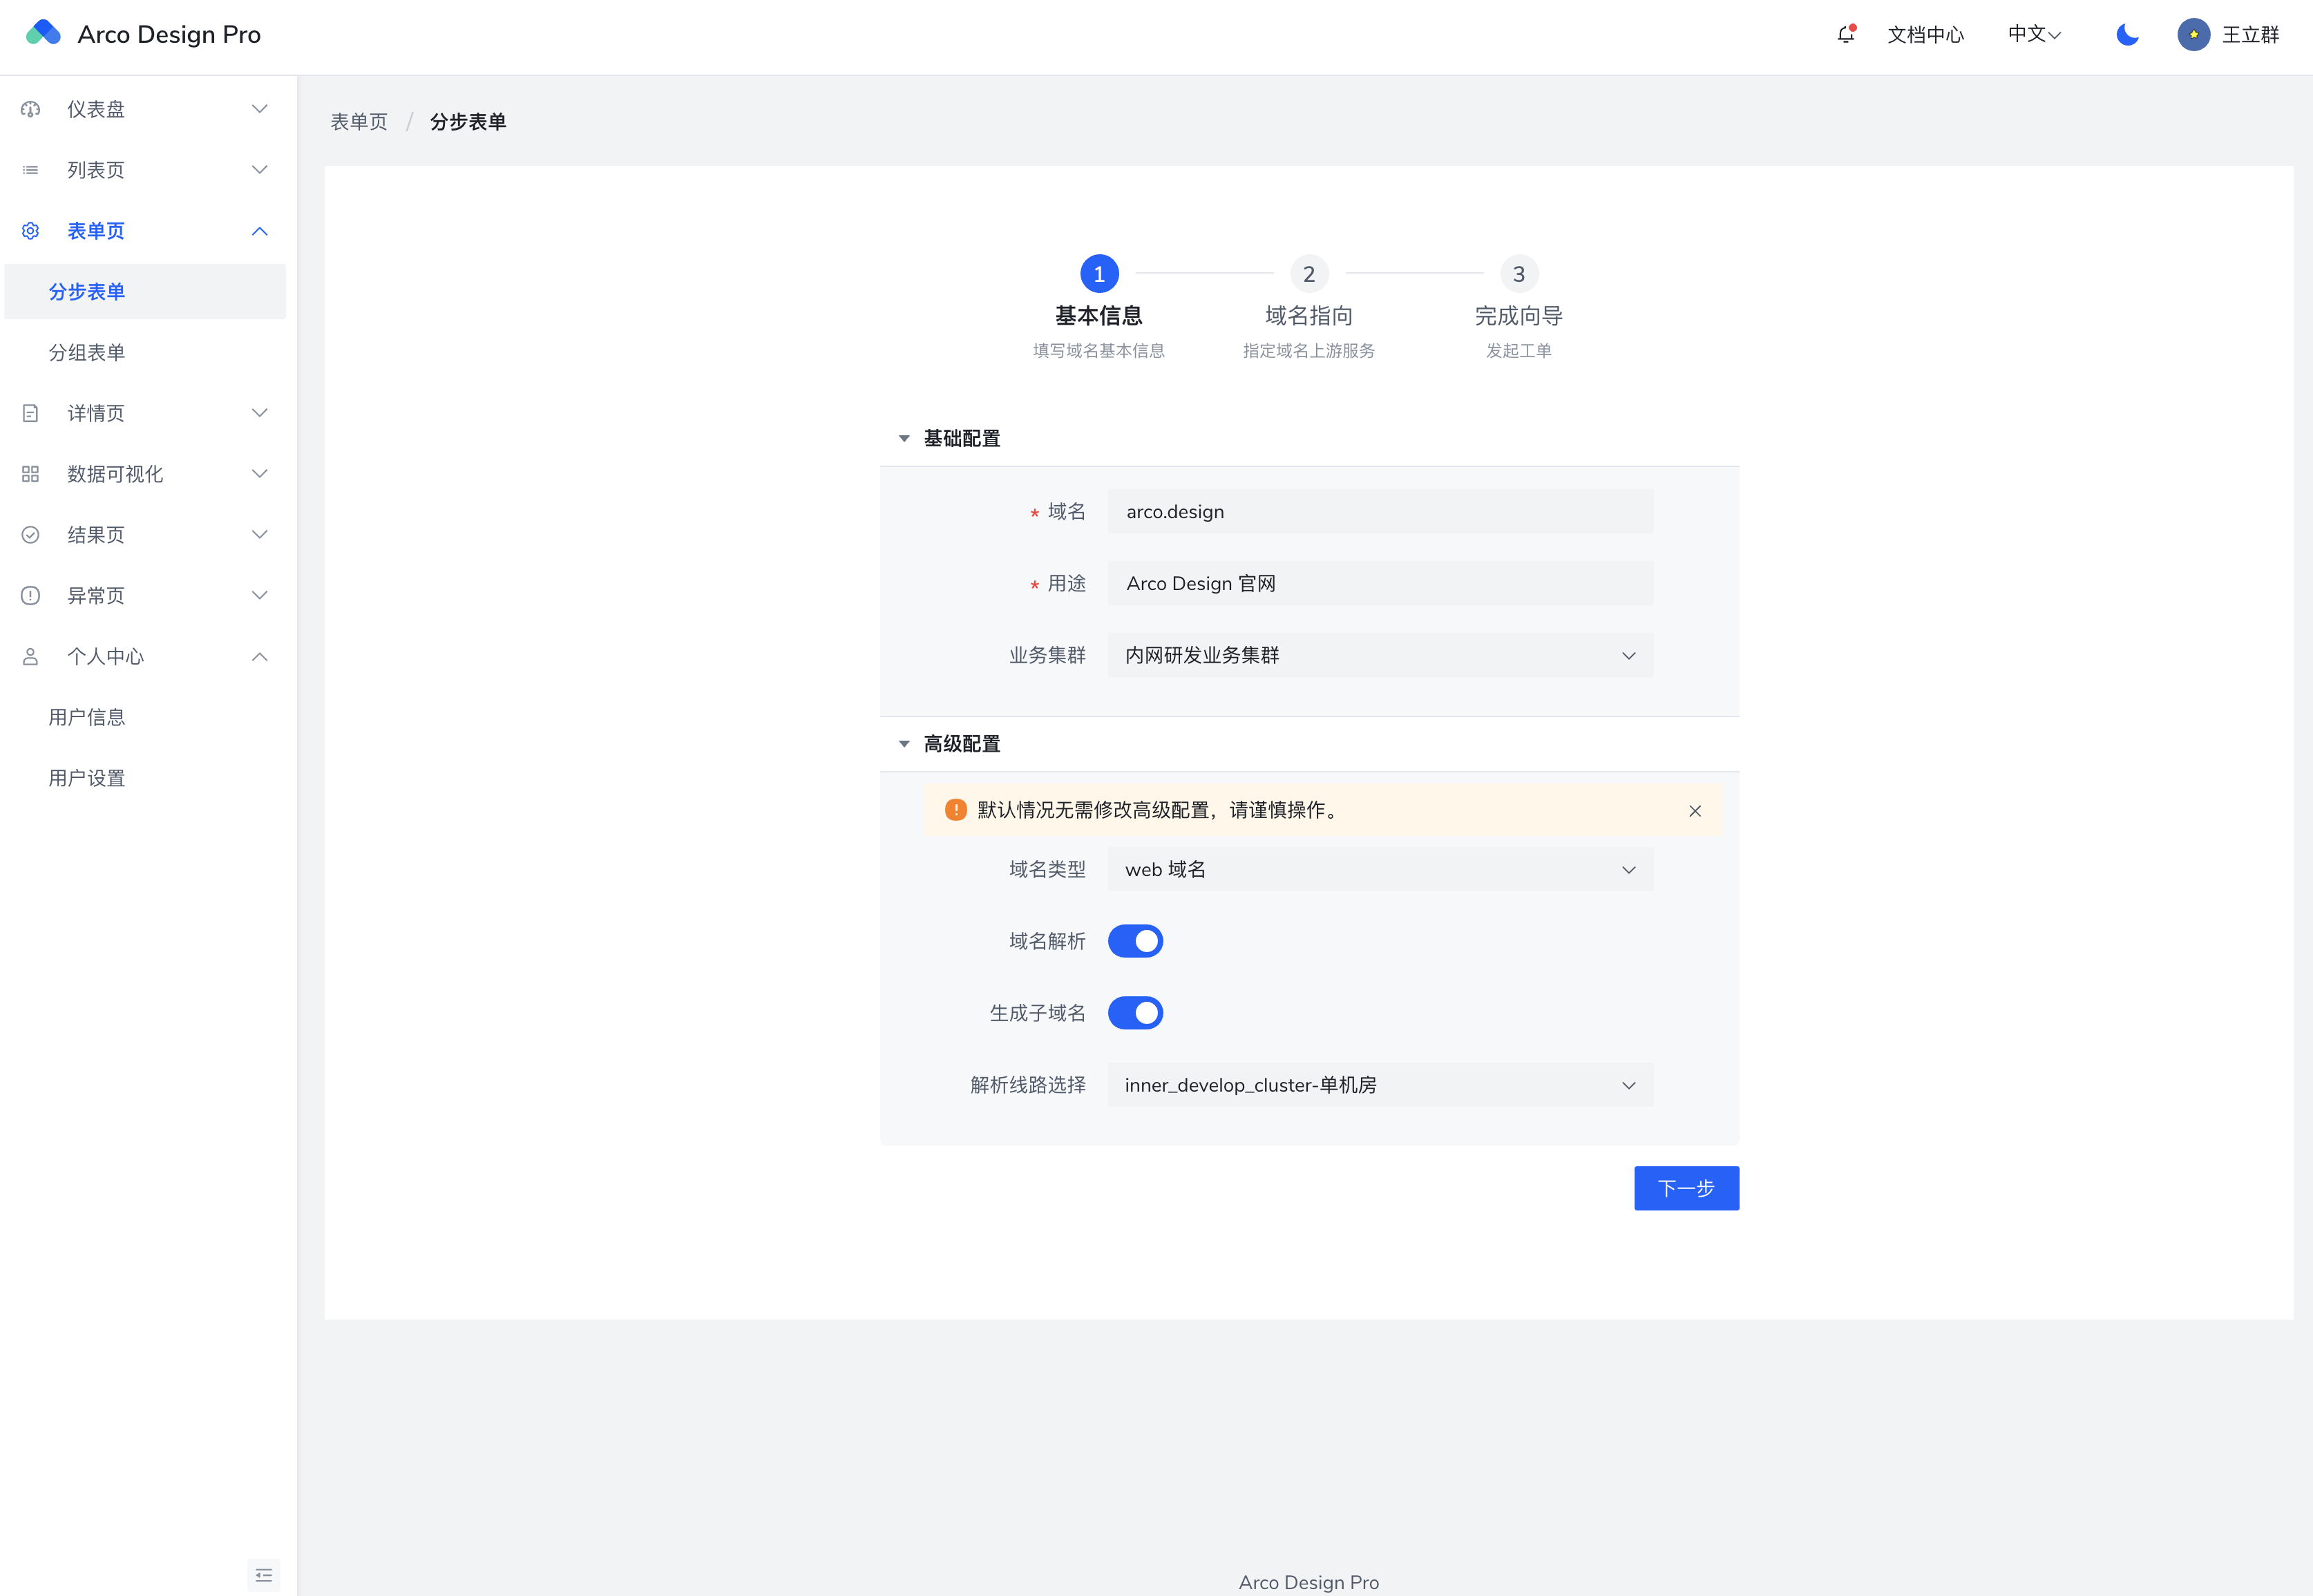This screenshot has width=2313, height=1596.
Task: Click the data visualization grid icon
Action: tap(31, 474)
